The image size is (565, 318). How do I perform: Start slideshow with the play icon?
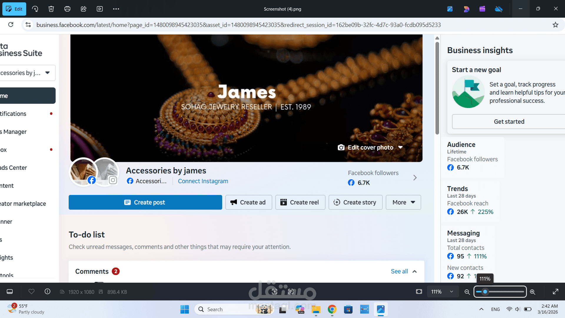100,9
